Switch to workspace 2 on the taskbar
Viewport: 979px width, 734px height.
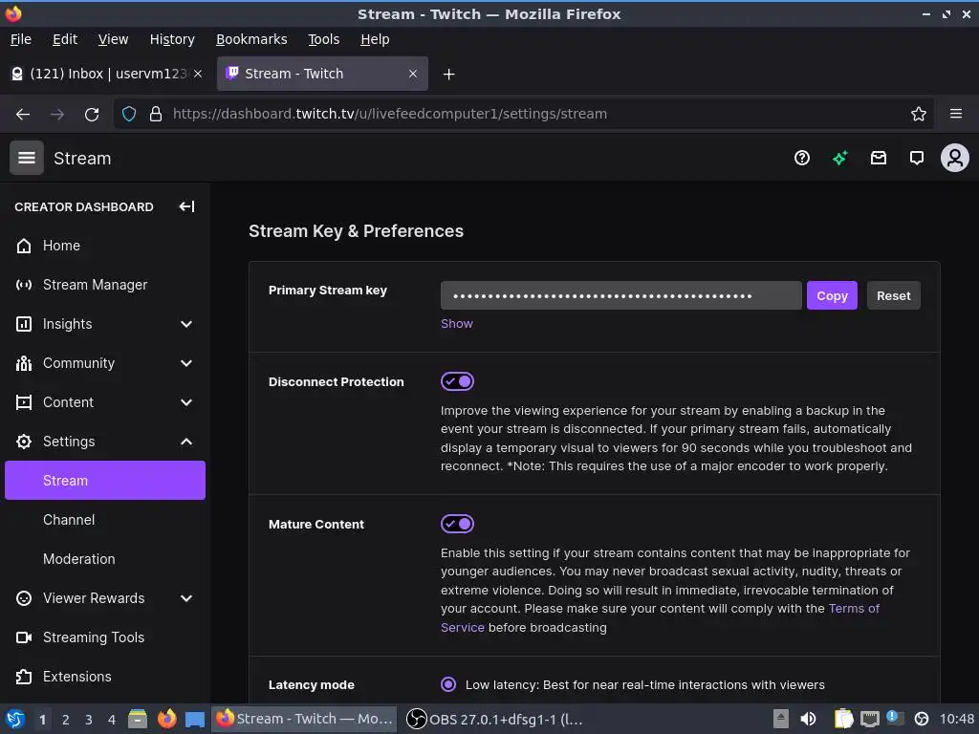click(66, 720)
